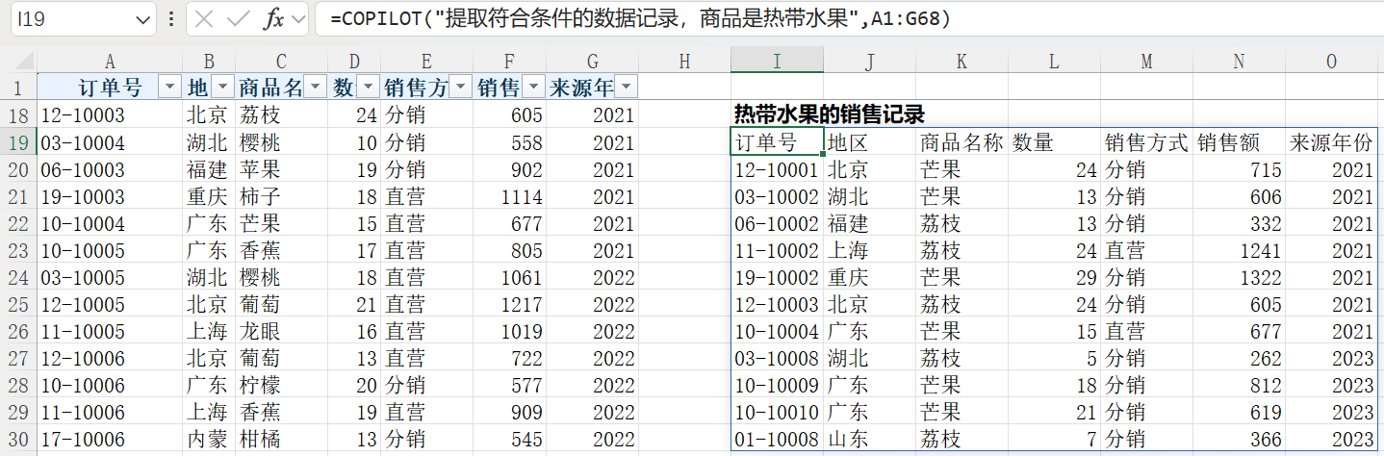Select column M header
1384x456 pixels.
tap(1146, 62)
